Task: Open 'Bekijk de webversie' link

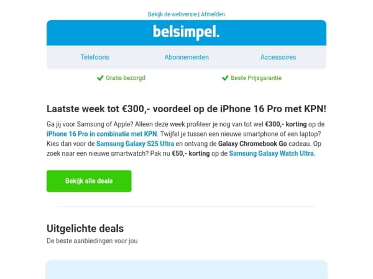Action: point(172,14)
